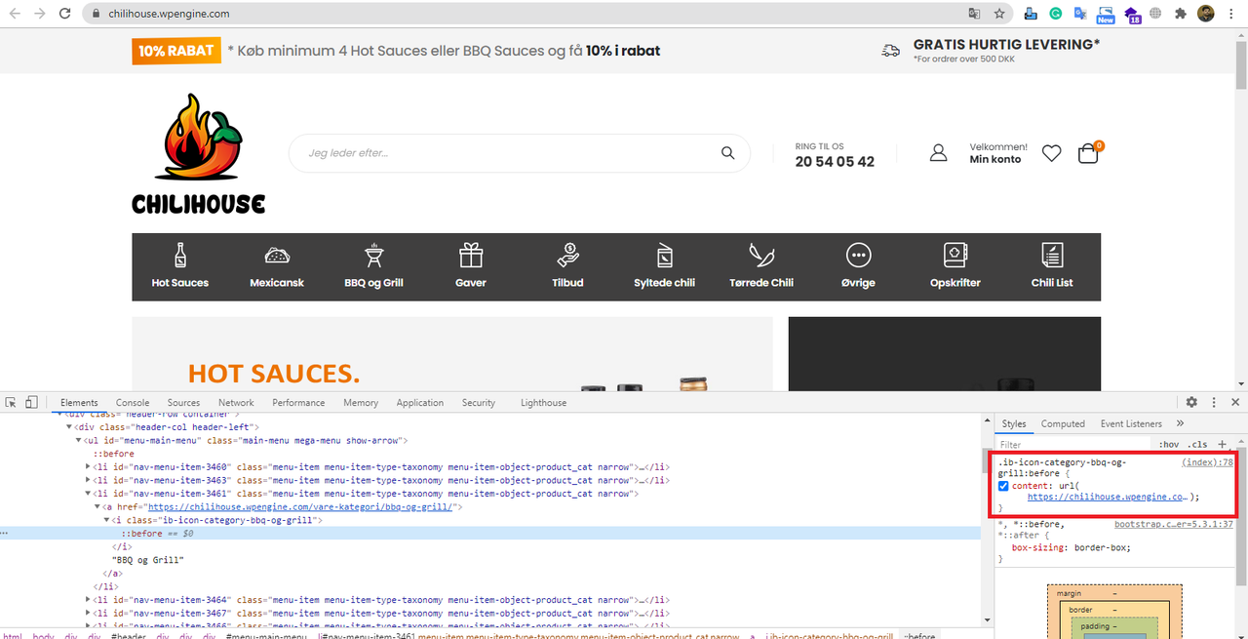Switch to the Sources tab
The width and height of the screenshot is (1248, 639).
click(x=183, y=402)
